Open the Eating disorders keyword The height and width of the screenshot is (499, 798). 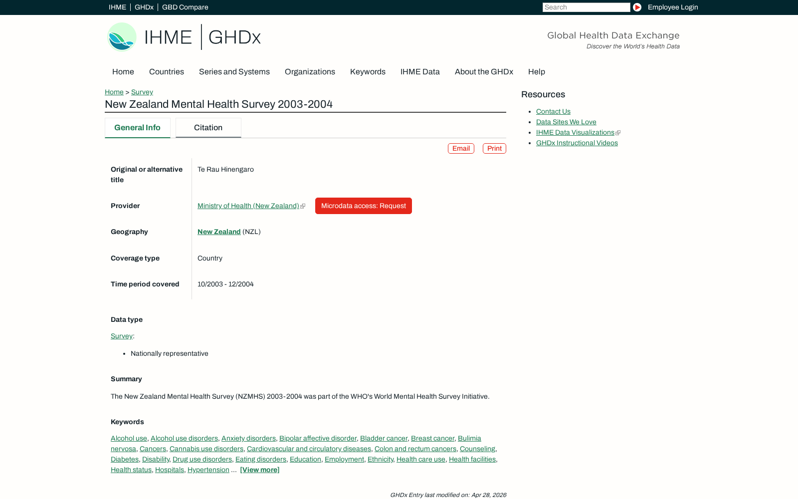point(261,459)
